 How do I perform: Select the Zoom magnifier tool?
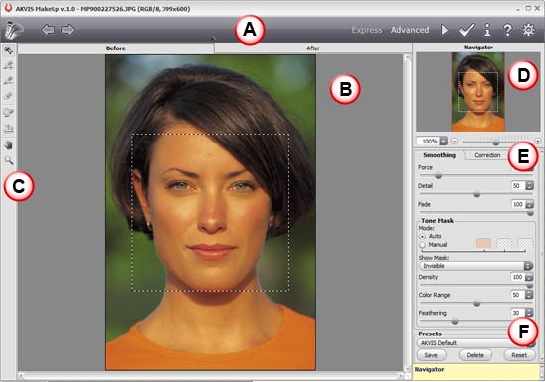click(x=8, y=160)
